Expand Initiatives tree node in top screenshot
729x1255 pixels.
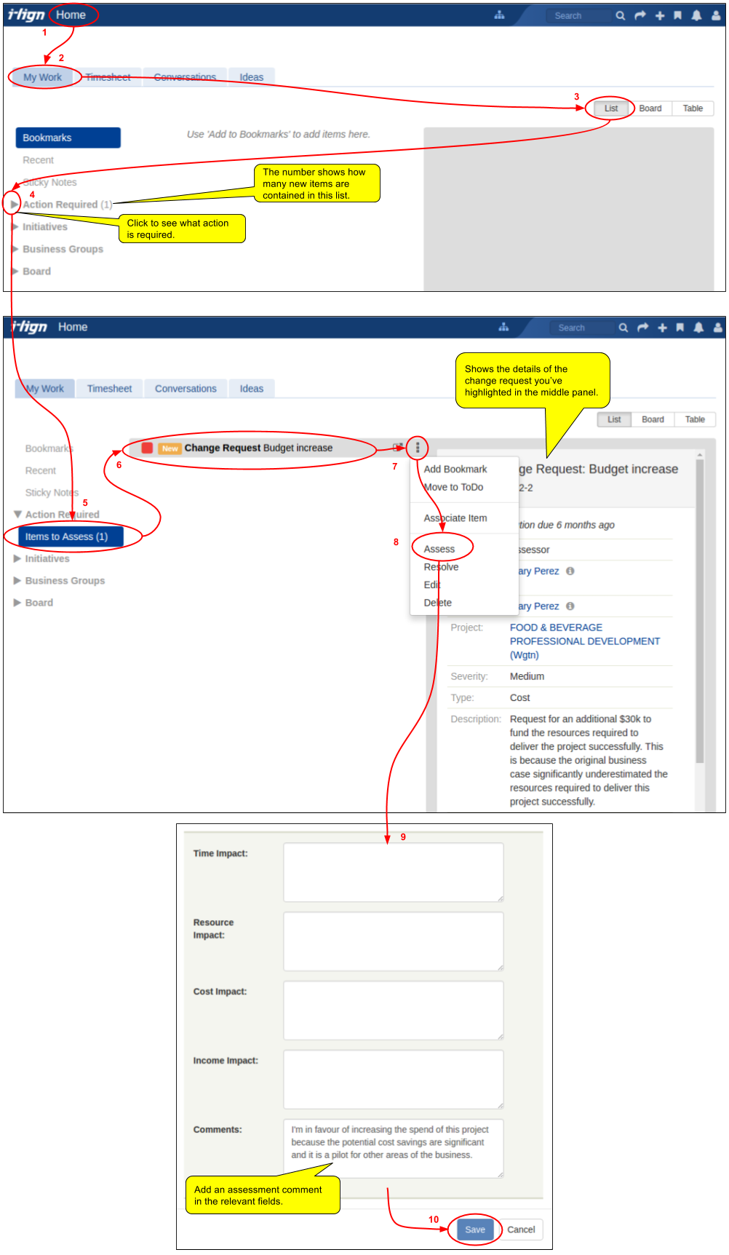tap(15, 227)
